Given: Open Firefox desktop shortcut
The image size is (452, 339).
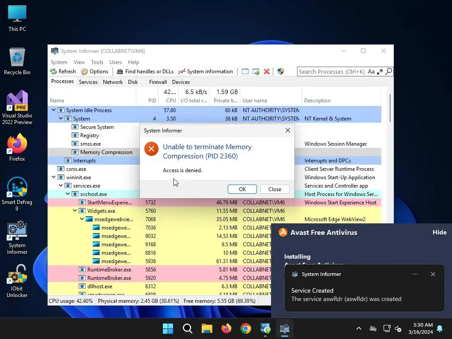Looking at the screenshot, I should pos(17,147).
